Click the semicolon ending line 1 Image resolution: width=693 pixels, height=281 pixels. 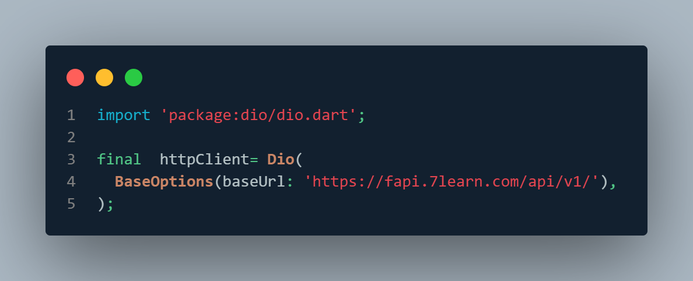362,117
